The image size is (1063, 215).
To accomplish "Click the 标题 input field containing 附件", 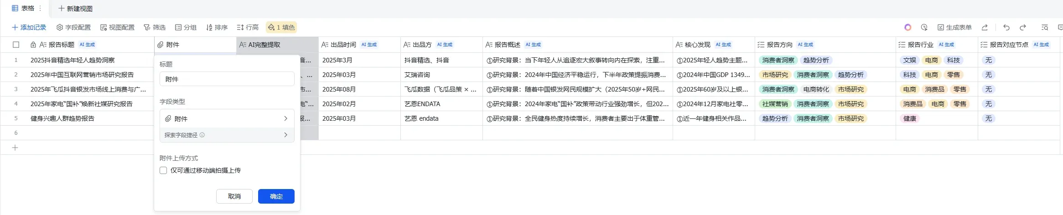I will (x=227, y=79).
